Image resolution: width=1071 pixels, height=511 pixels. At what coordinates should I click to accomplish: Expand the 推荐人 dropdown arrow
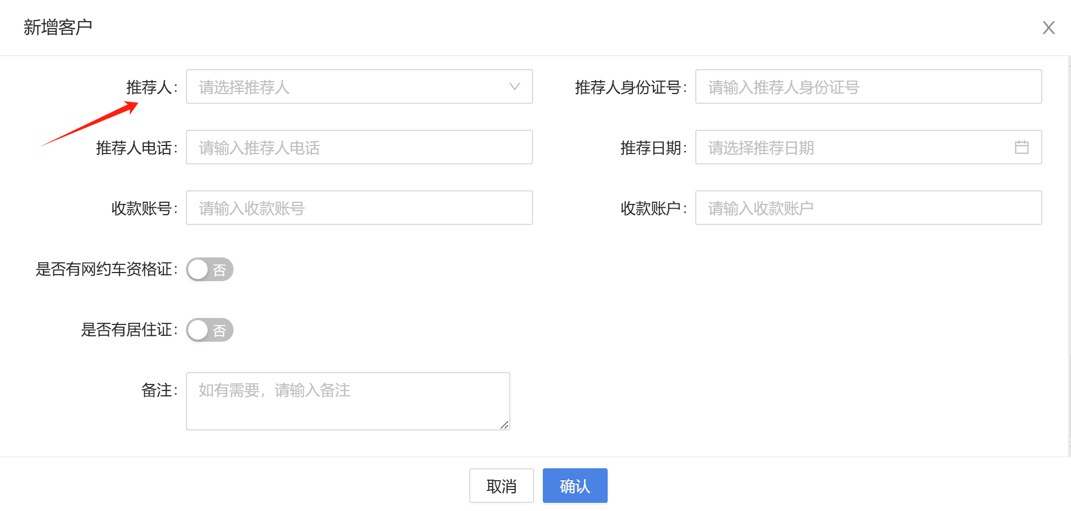coord(514,87)
